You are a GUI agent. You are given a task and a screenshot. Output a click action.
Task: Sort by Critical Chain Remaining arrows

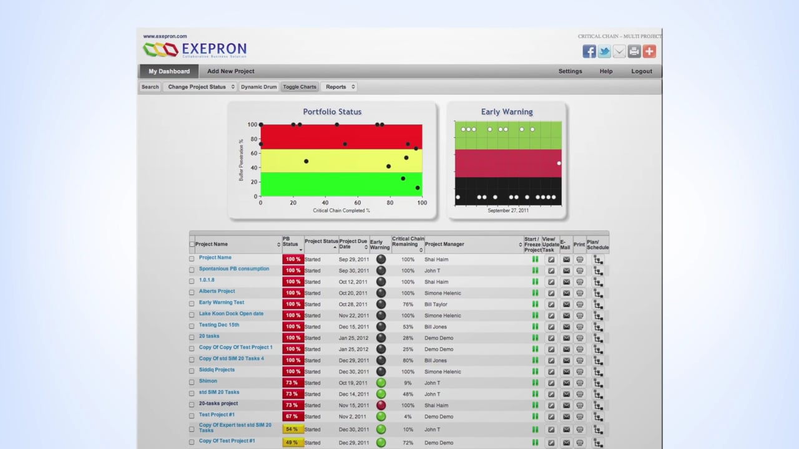click(x=421, y=249)
